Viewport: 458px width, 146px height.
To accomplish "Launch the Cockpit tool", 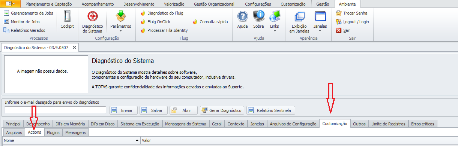I will pos(67,19).
